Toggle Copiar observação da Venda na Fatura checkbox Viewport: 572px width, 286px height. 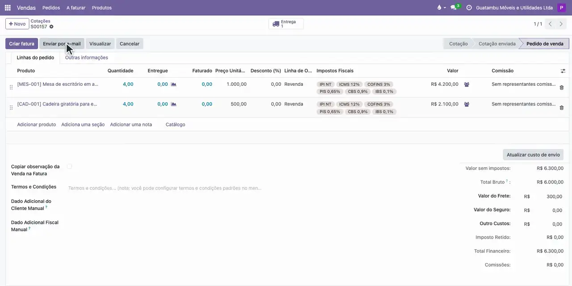pyautogui.click(x=69, y=167)
